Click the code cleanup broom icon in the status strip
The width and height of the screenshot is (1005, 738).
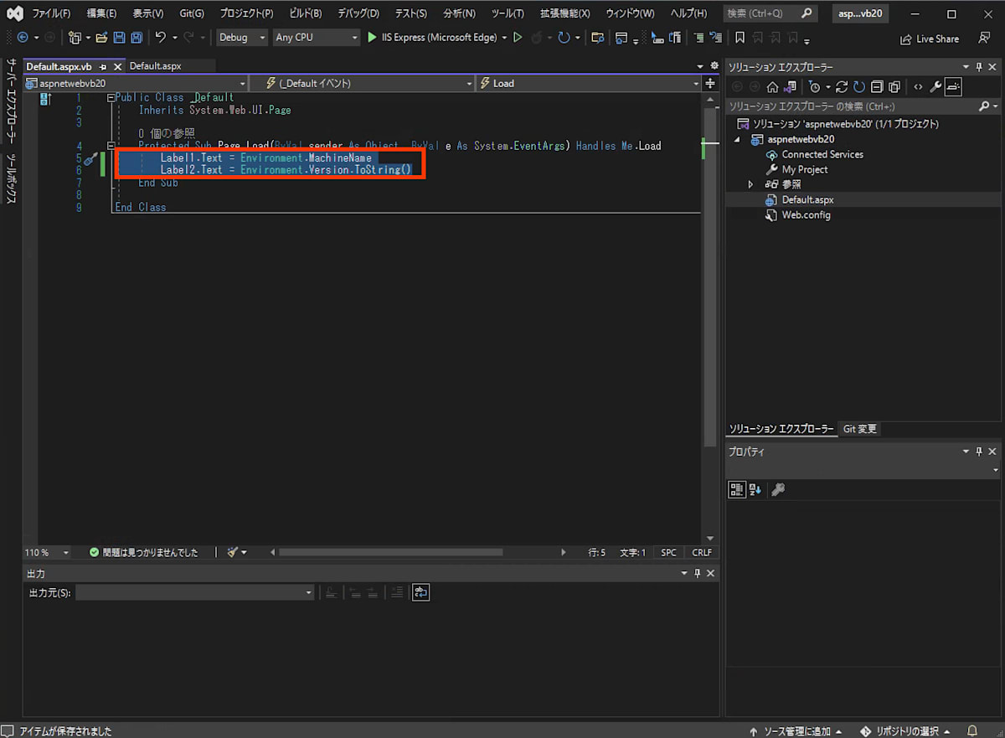233,552
